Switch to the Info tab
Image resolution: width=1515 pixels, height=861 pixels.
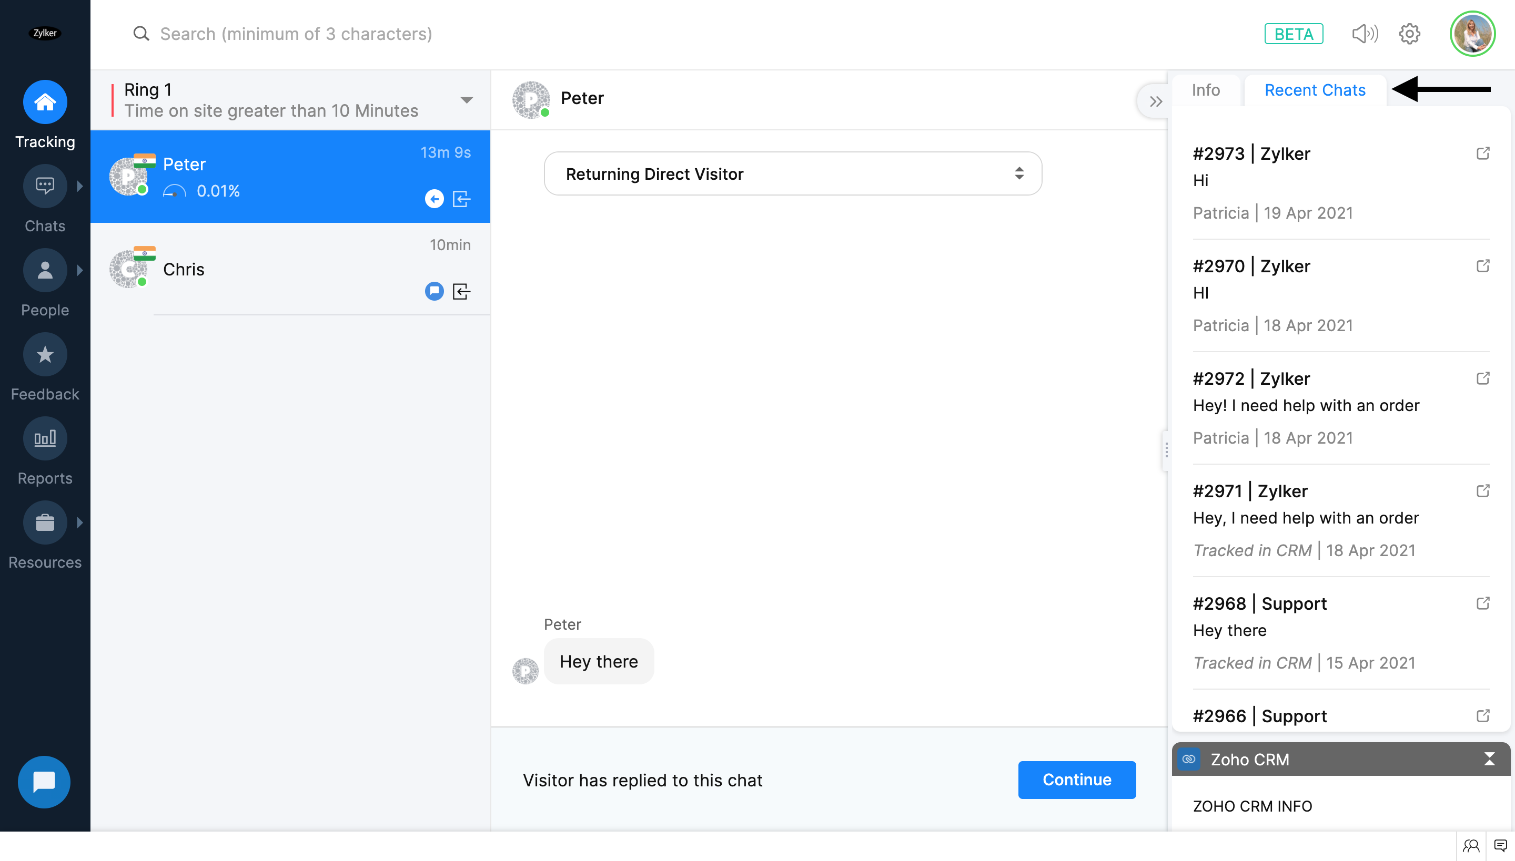(x=1206, y=90)
